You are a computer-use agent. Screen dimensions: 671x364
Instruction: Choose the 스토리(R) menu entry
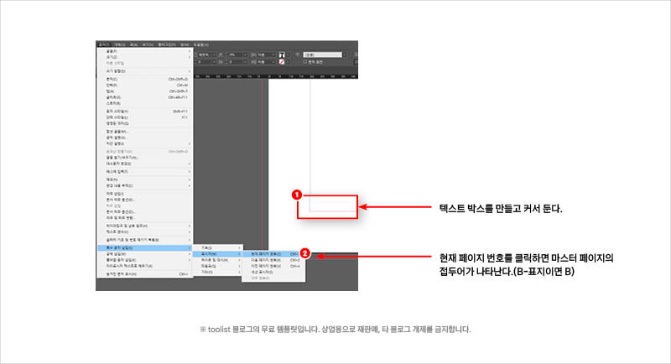pyautogui.click(x=144, y=103)
